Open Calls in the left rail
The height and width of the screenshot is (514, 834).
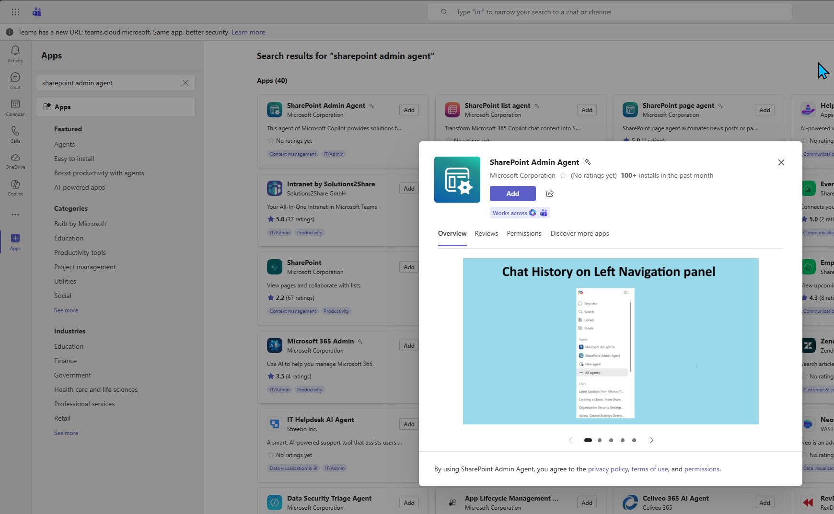(x=15, y=135)
